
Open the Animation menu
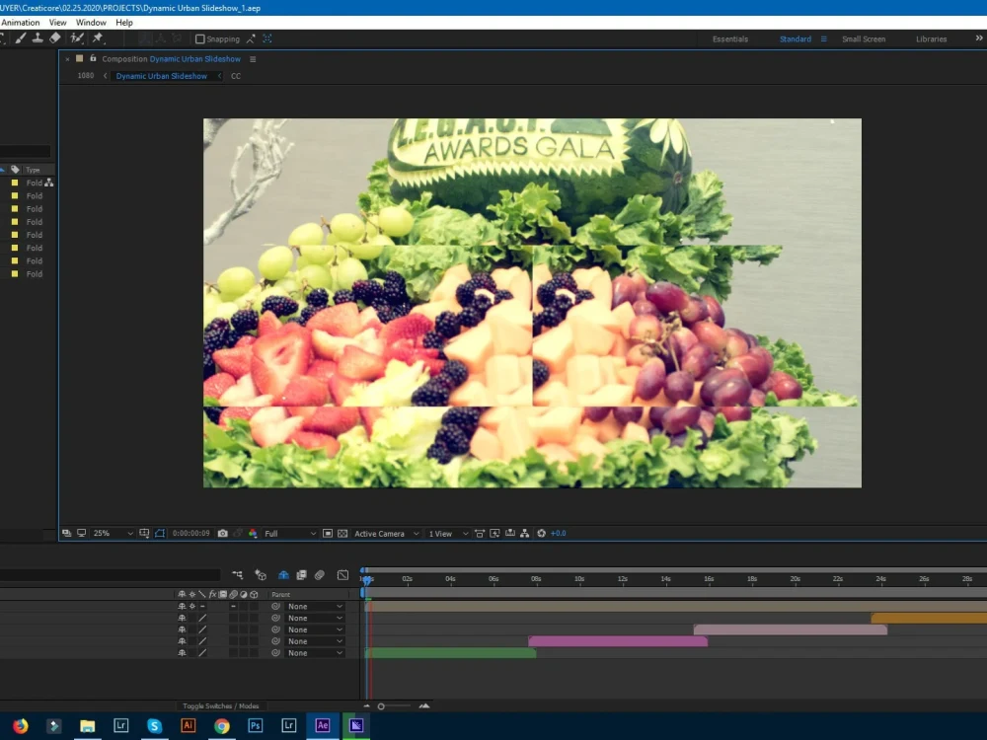click(x=20, y=22)
